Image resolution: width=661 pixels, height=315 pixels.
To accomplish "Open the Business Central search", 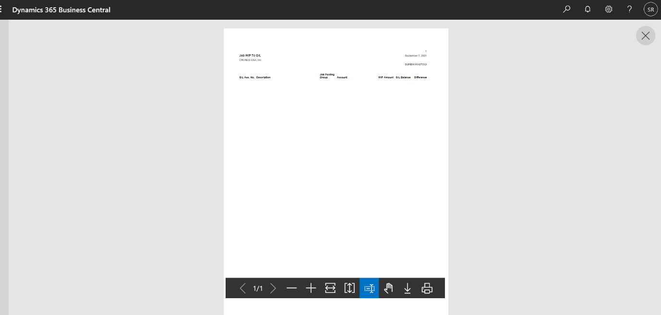I will pyautogui.click(x=566, y=9).
